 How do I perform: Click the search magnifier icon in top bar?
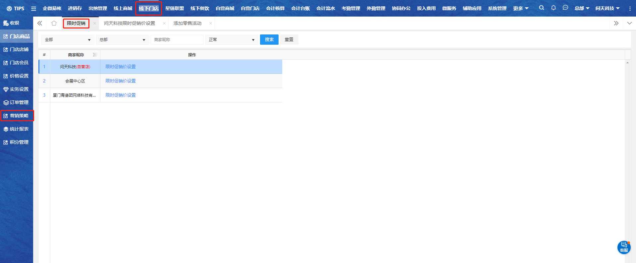[x=541, y=8]
